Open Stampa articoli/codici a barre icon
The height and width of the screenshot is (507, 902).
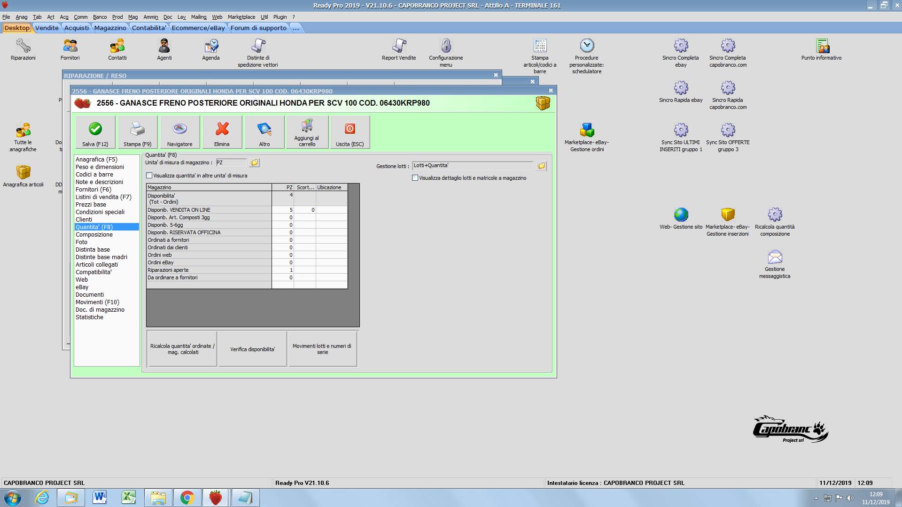pos(540,56)
